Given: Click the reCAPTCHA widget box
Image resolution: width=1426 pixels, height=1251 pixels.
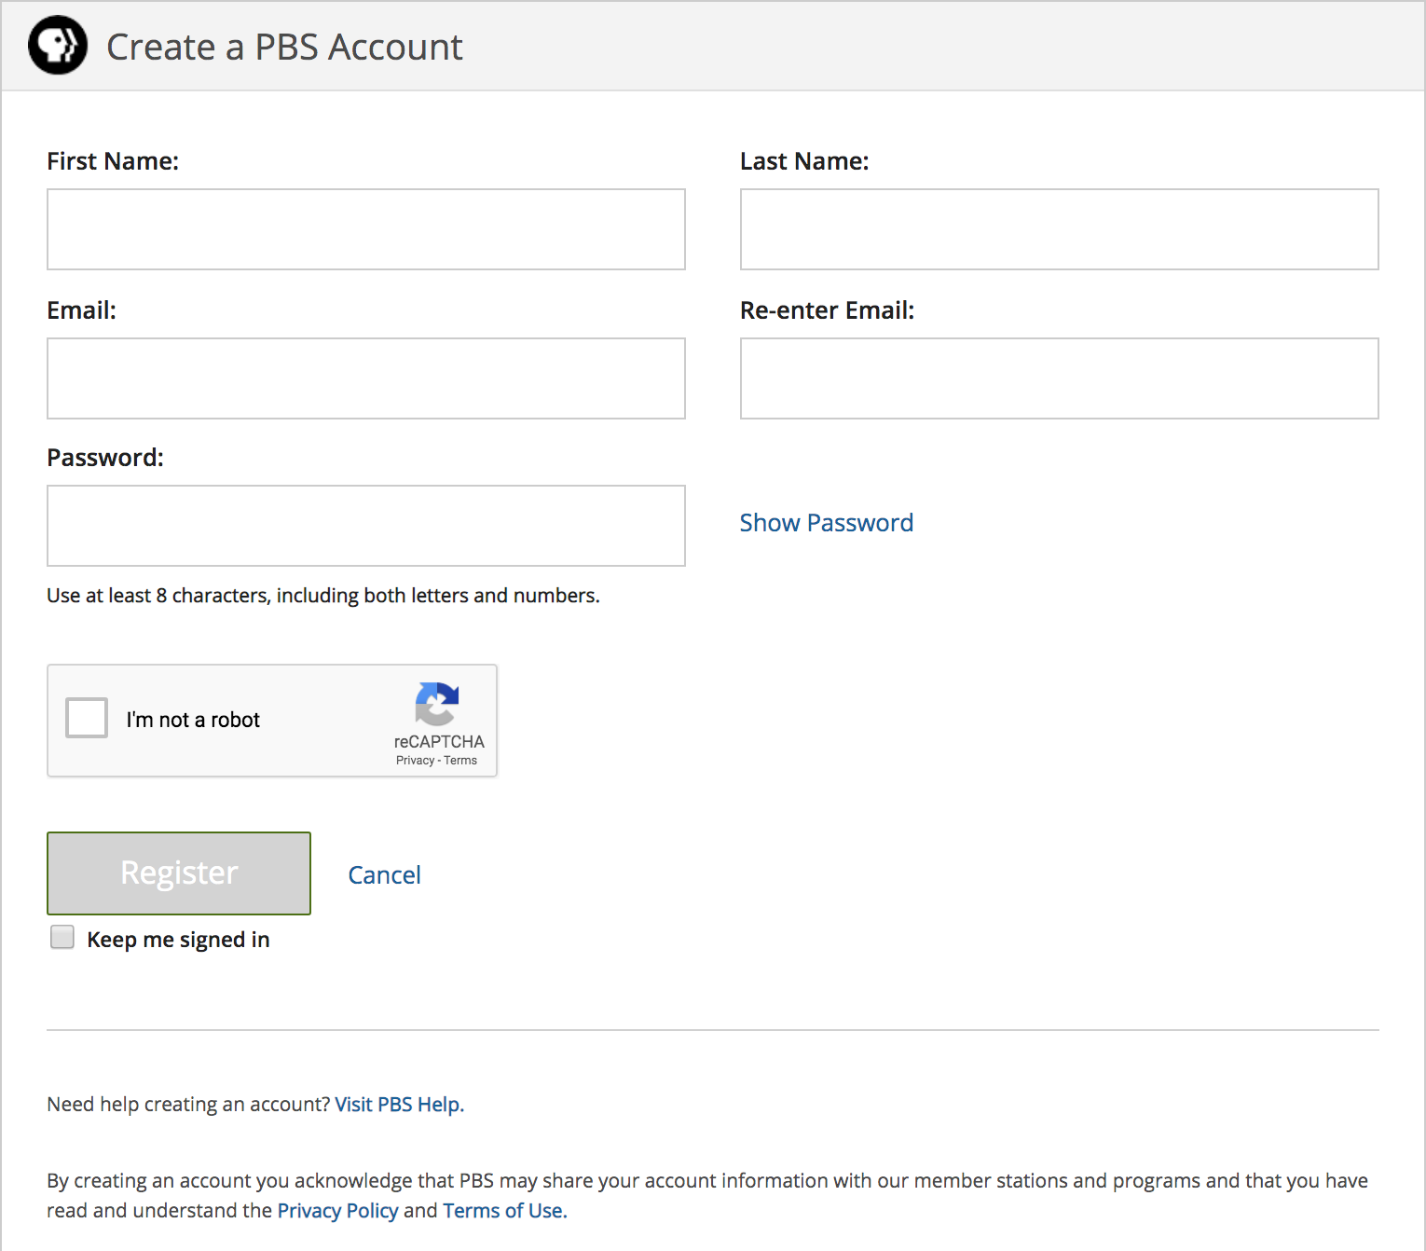Looking at the screenshot, I should (x=271, y=720).
